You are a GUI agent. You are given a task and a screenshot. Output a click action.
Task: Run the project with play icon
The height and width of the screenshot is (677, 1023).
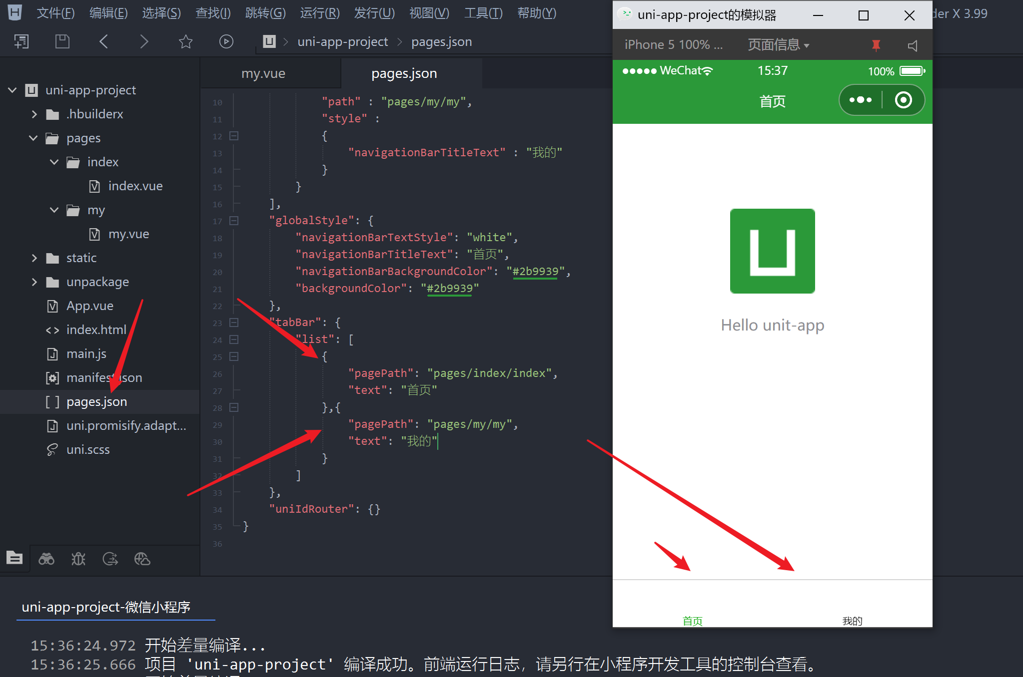pos(226,41)
